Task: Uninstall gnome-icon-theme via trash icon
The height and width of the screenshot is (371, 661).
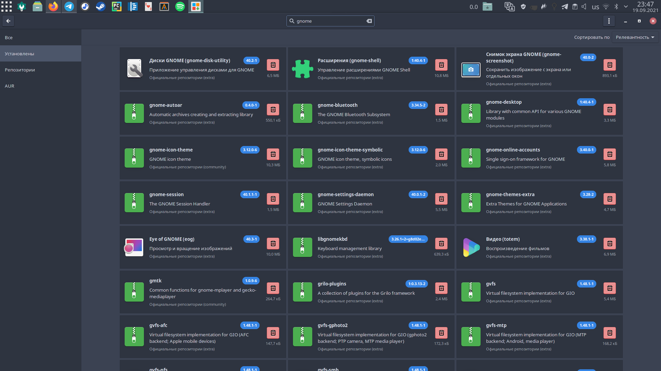Action: pyautogui.click(x=273, y=154)
